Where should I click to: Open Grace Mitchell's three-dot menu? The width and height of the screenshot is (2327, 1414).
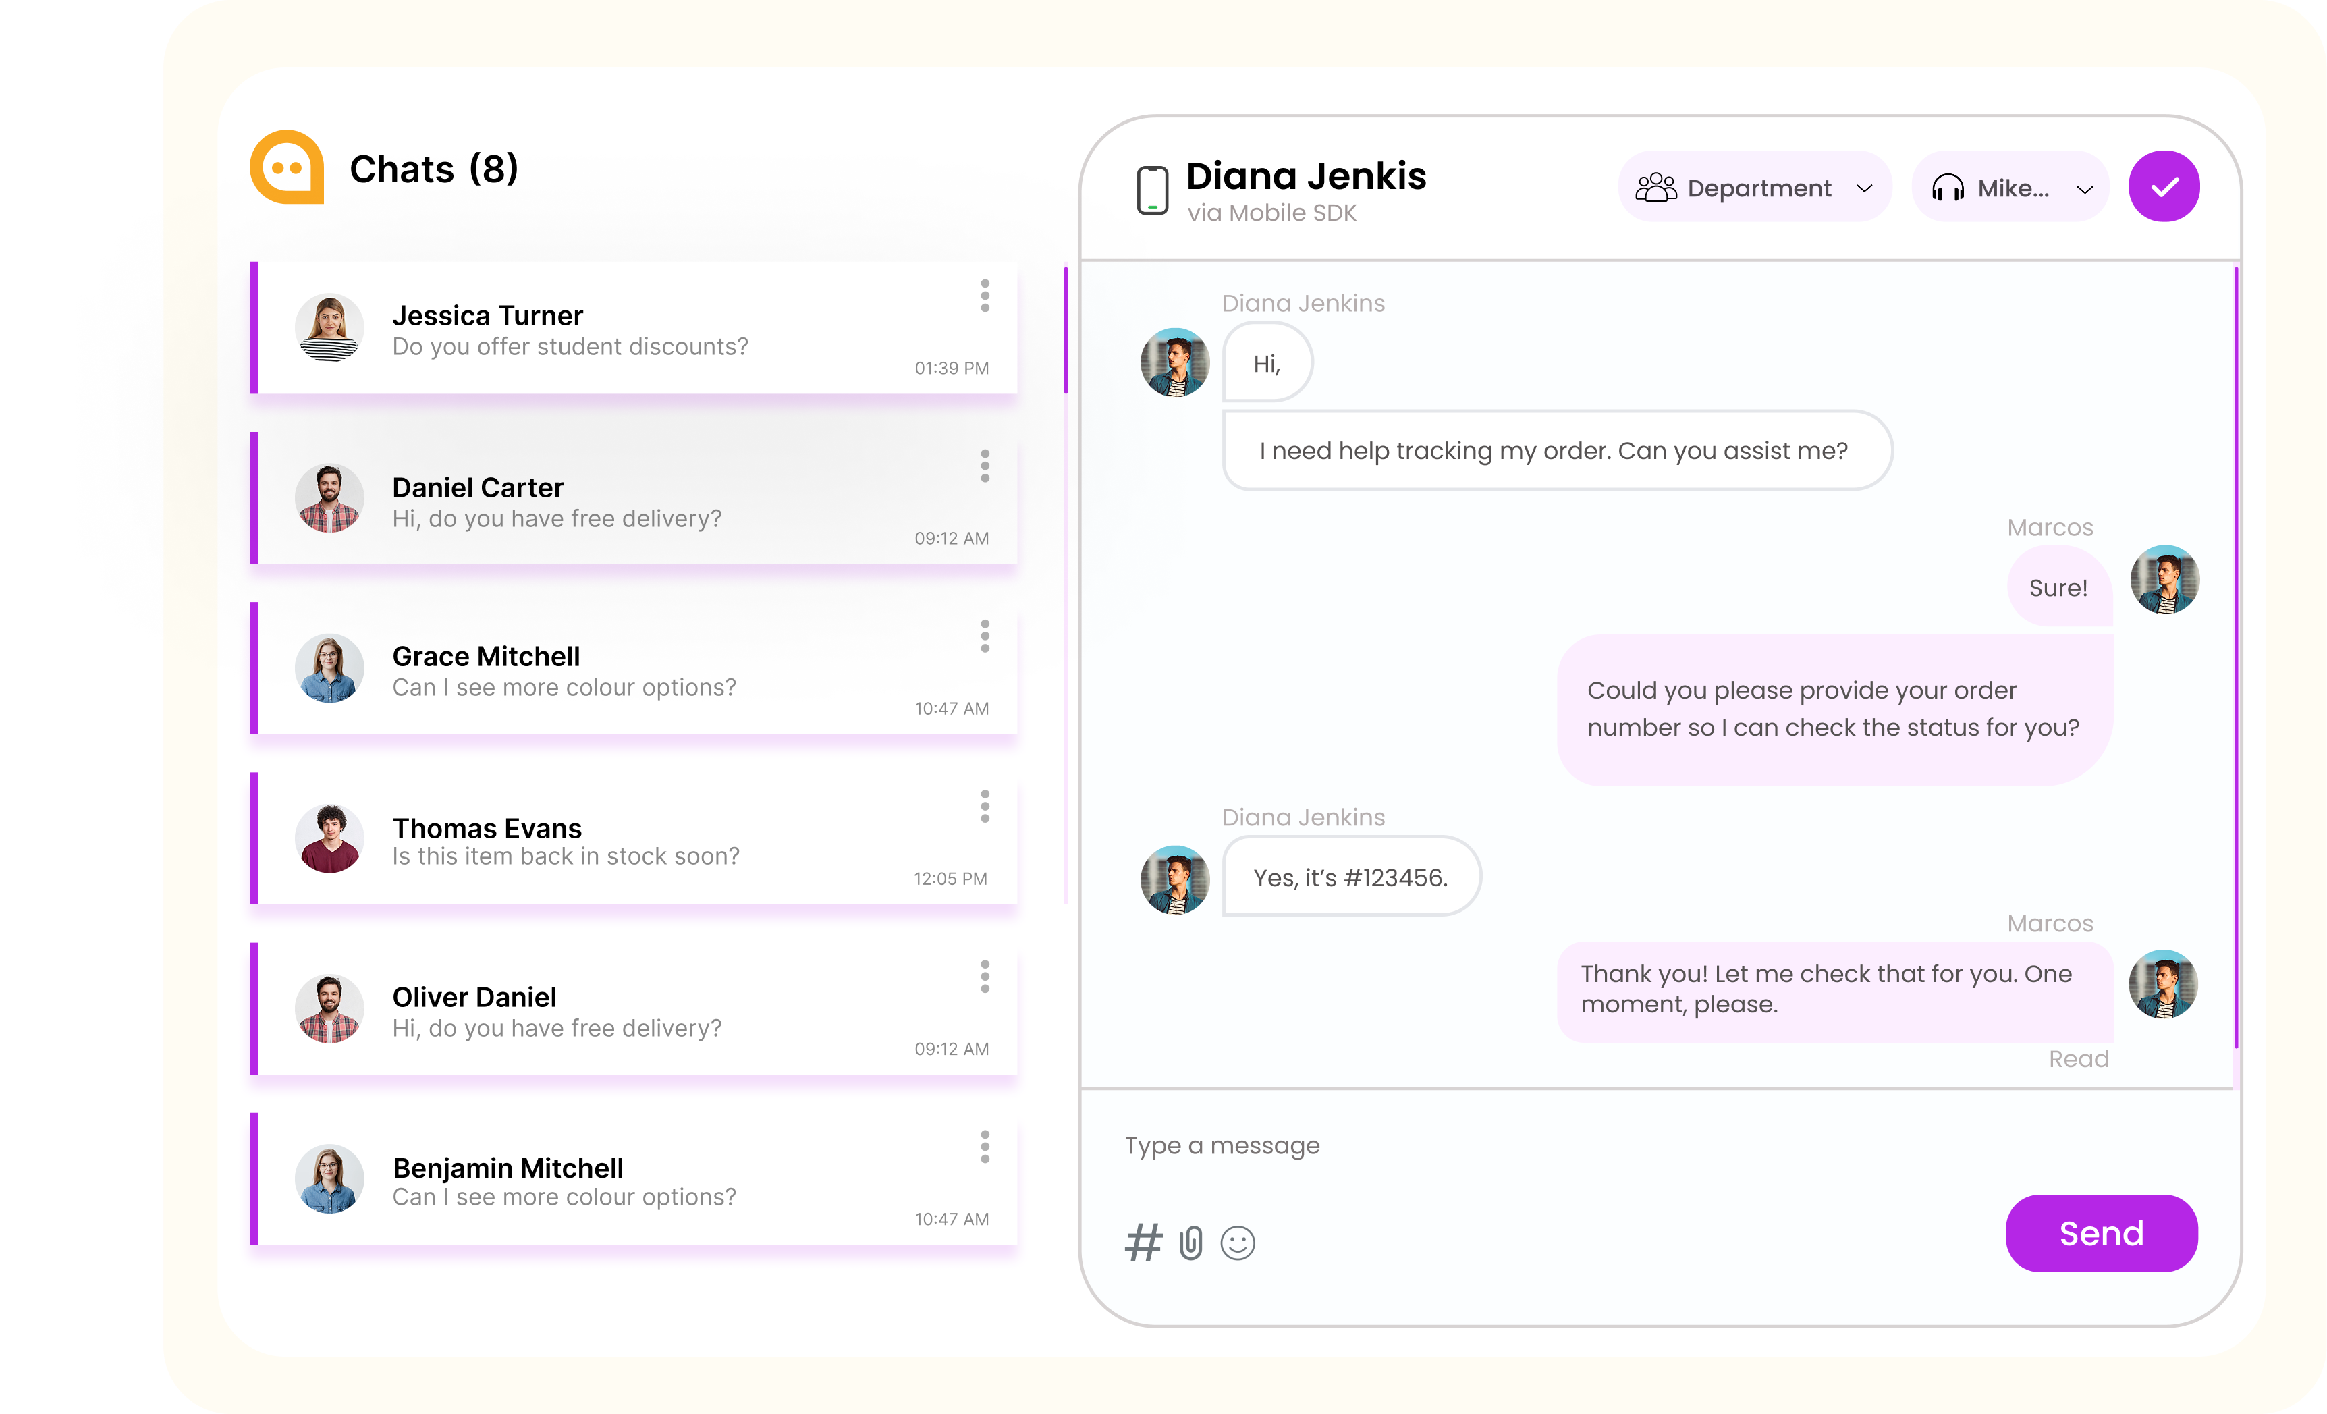(985, 636)
